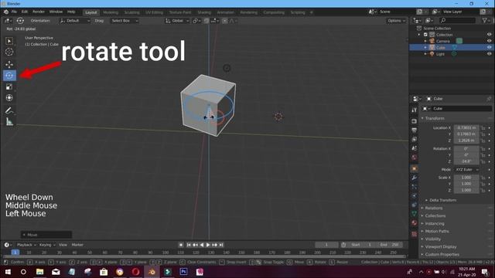Select the Select Box tool icon
Image resolution: width=495 pixels, height=278 pixels.
[x=9, y=41]
